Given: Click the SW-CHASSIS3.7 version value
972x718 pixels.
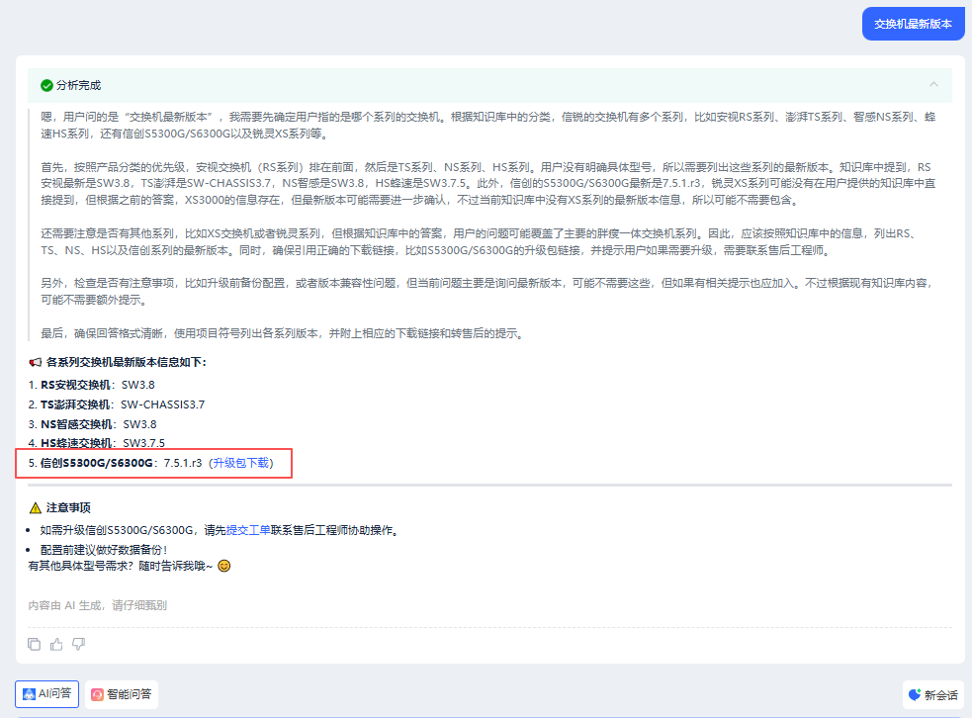Looking at the screenshot, I should click(x=162, y=404).
